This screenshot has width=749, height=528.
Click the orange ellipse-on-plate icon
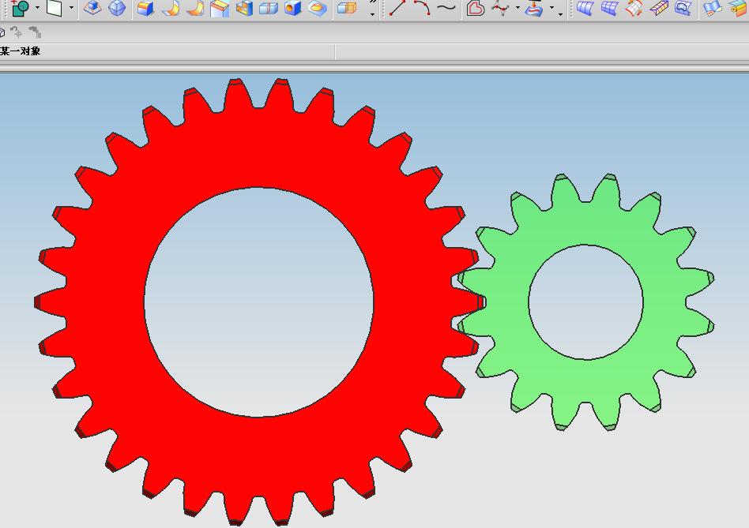[x=317, y=8]
